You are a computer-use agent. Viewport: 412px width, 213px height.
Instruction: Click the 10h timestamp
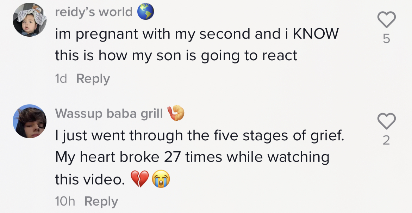(65, 201)
